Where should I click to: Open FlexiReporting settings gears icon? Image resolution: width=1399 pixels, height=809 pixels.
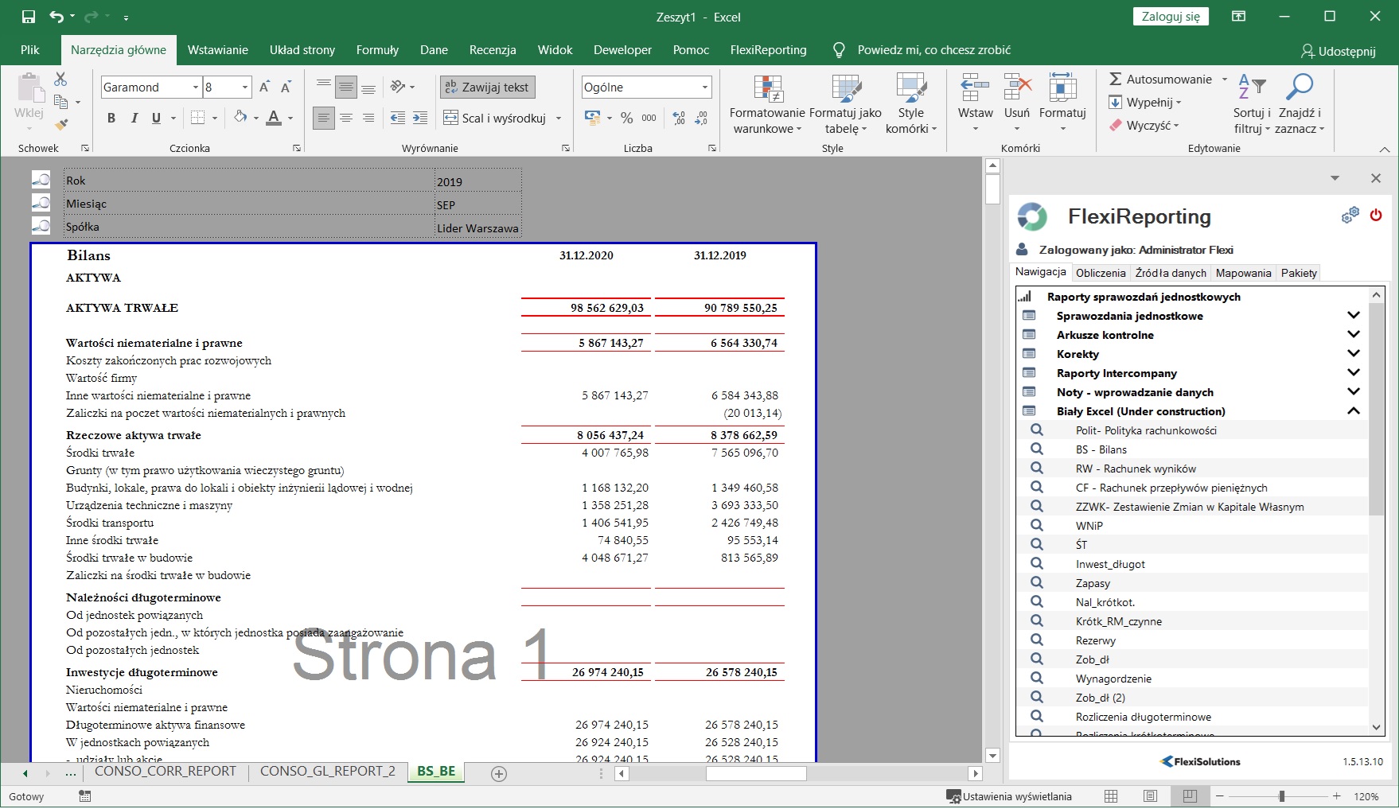point(1350,216)
